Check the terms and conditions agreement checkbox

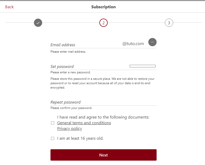coord(53,123)
